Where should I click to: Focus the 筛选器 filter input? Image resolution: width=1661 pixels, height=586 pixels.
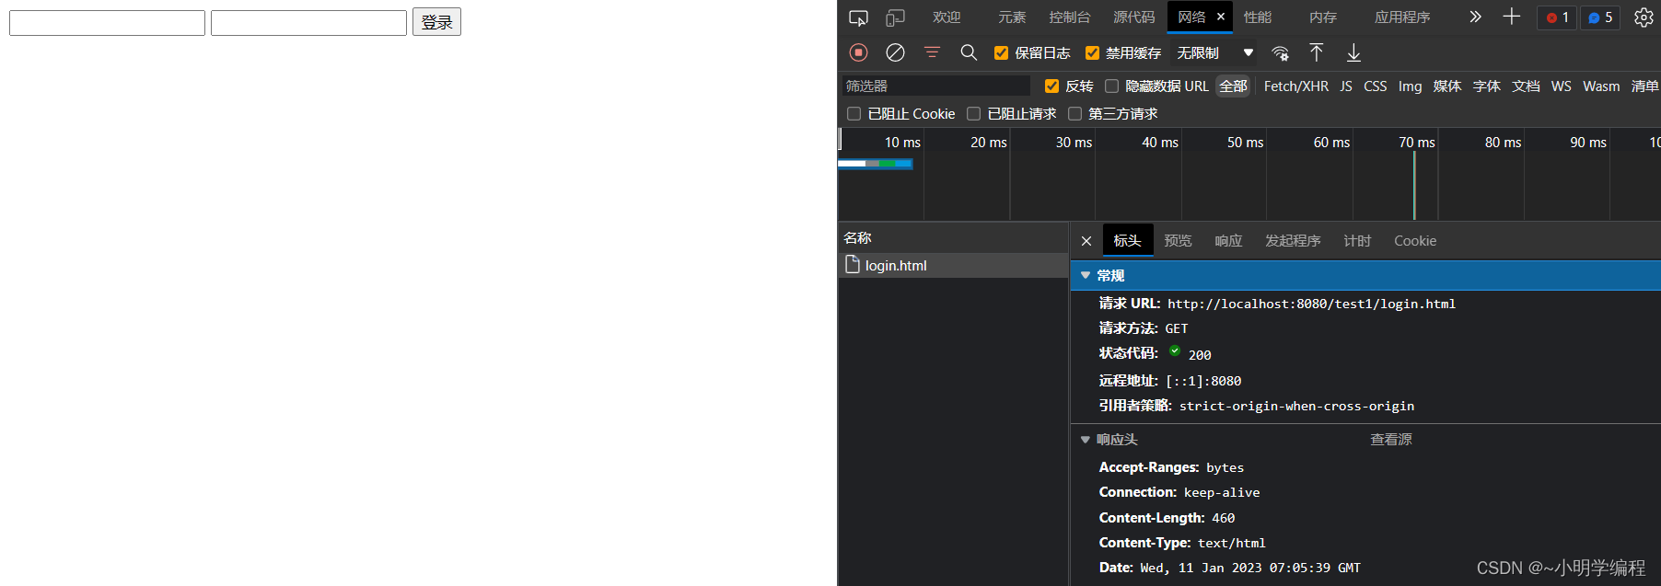pos(935,86)
